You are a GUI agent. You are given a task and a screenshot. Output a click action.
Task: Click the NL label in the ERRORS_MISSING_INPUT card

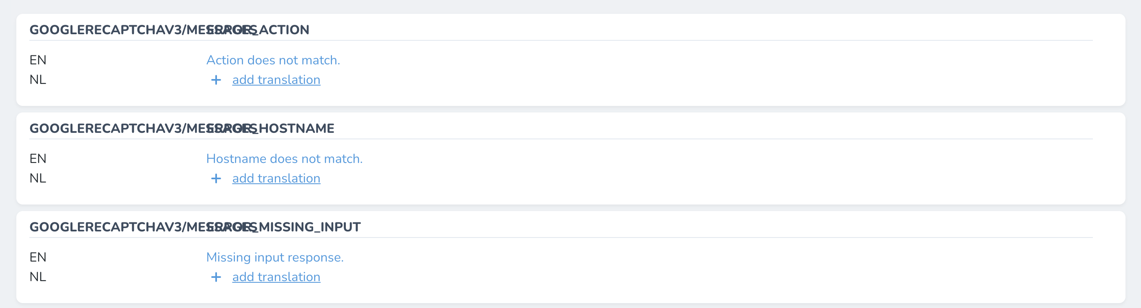(38, 277)
